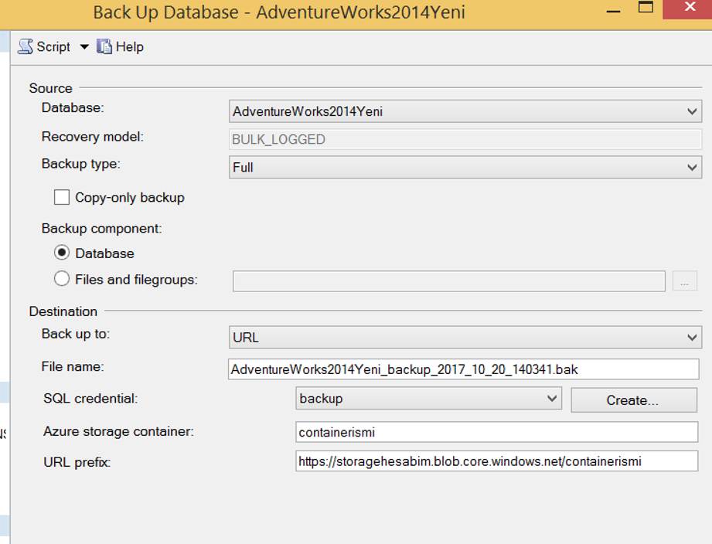Screen dimensions: 712x544
Task: Click the ellipsis browse button for filegroups
Action: pyautogui.click(x=685, y=281)
